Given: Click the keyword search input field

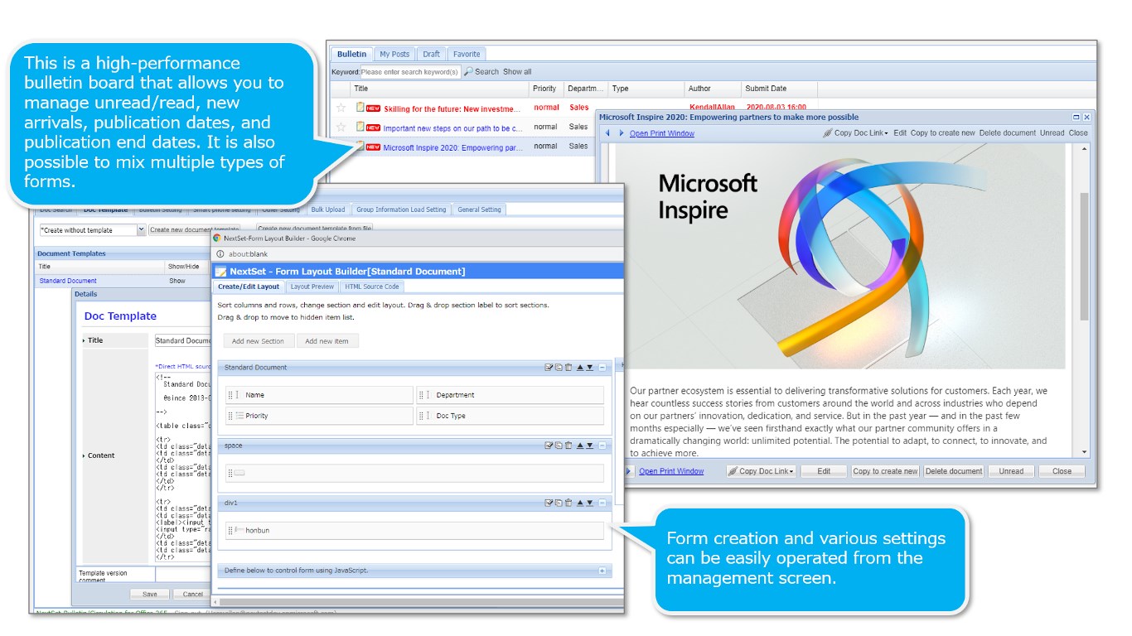Looking at the screenshot, I should coord(410,72).
